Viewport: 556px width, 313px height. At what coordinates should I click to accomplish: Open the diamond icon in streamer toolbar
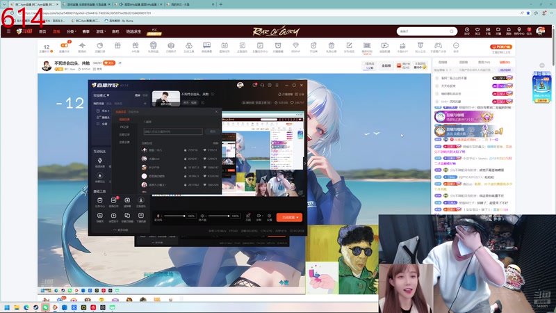coord(296,45)
